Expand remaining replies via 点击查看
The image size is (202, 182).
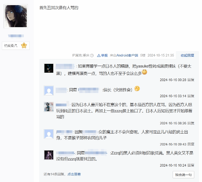pos(74,174)
